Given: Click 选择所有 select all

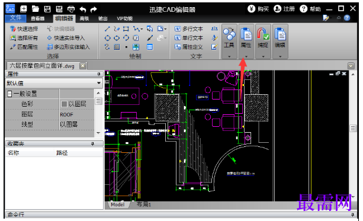Looking at the screenshot, I should 24,38.
